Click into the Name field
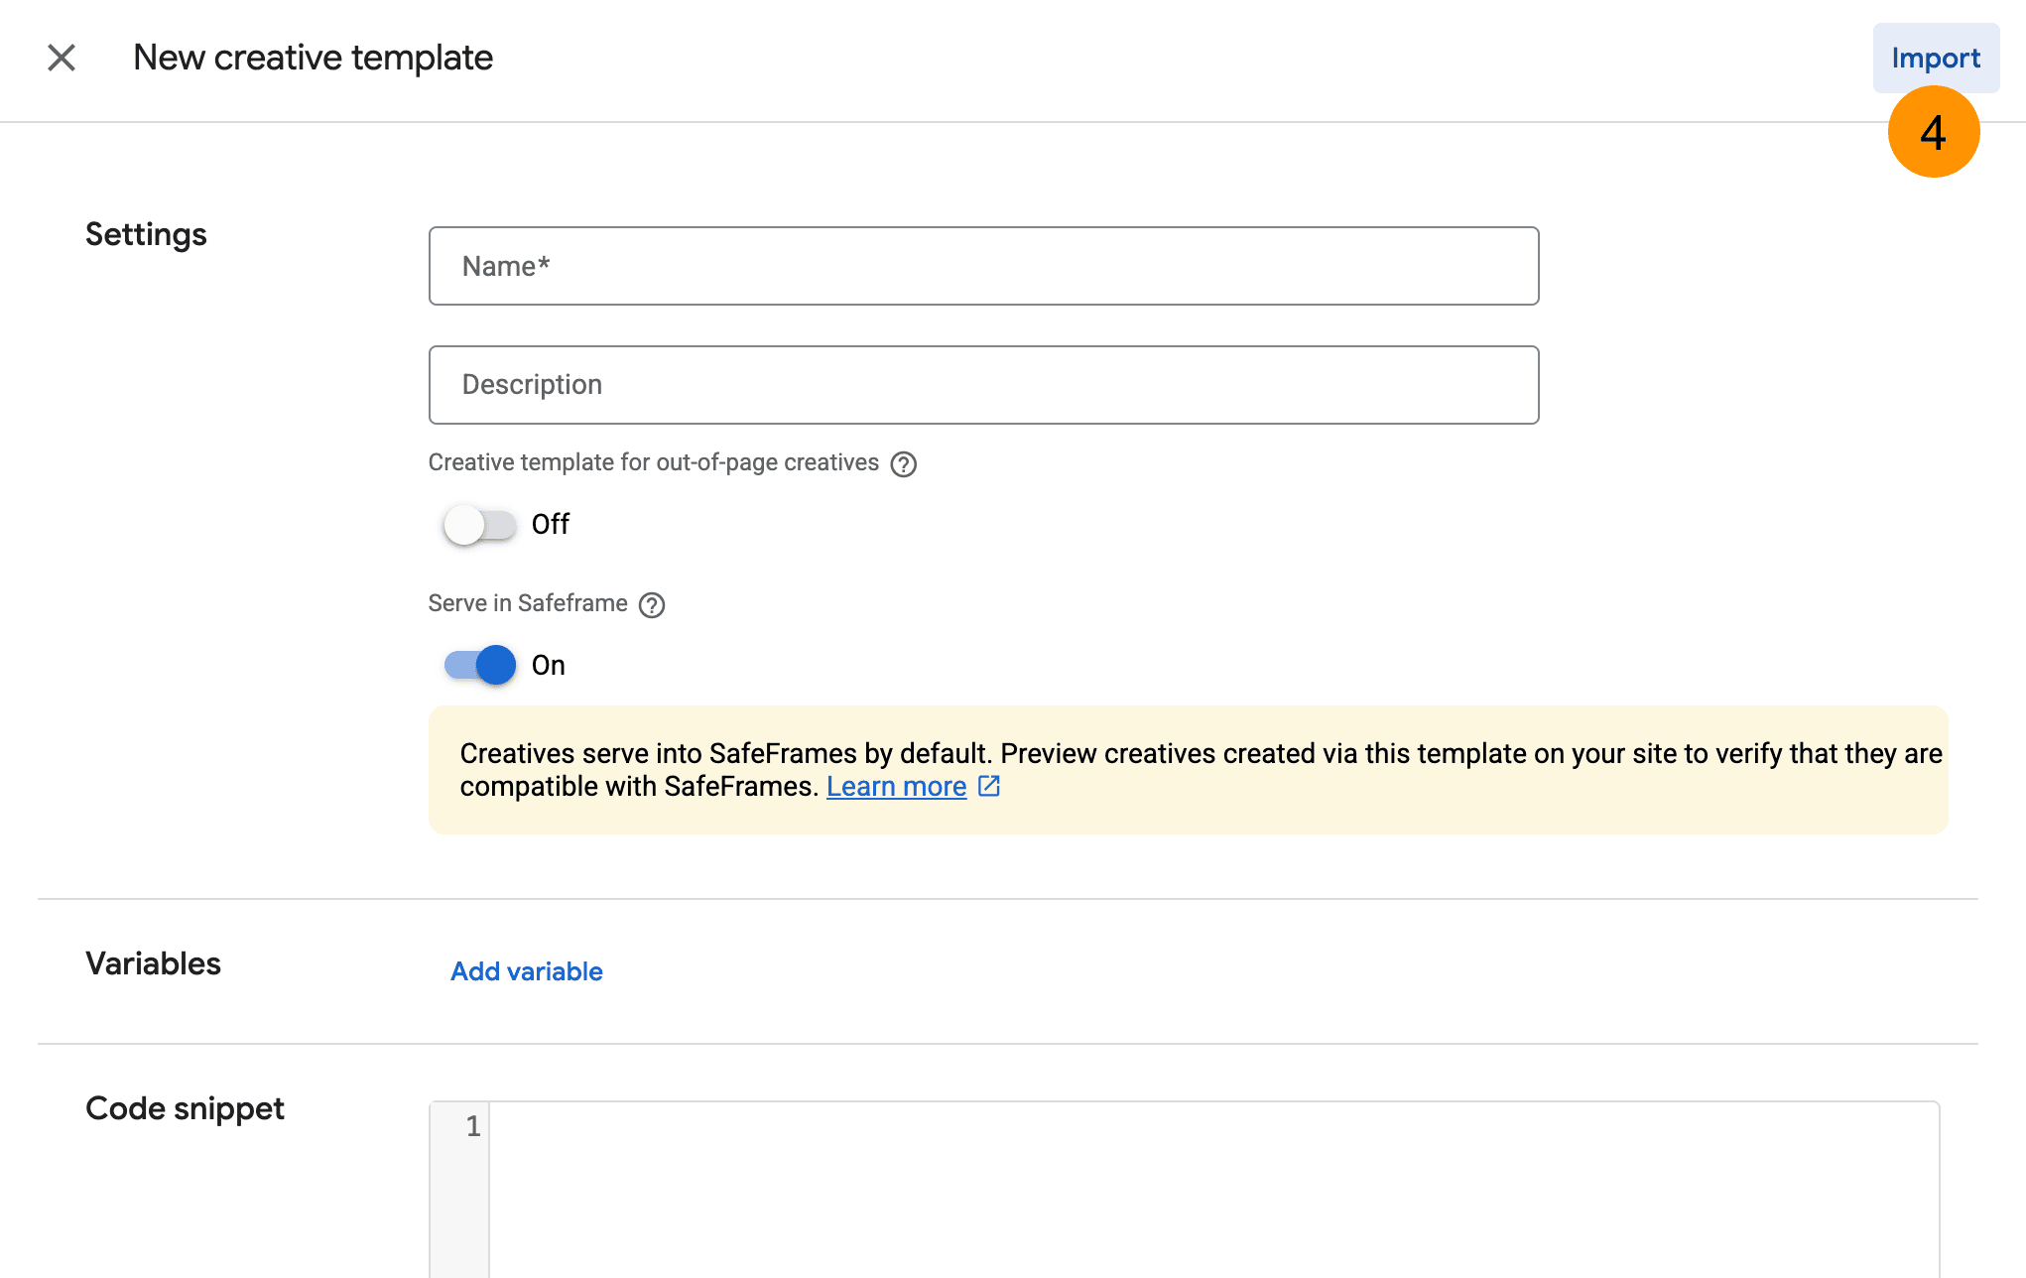Screen dimensions: 2026x1278 click(x=982, y=266)
